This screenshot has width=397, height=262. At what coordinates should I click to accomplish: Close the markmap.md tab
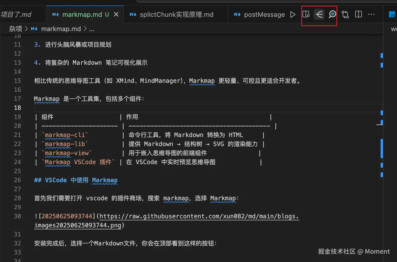[116, 15]
